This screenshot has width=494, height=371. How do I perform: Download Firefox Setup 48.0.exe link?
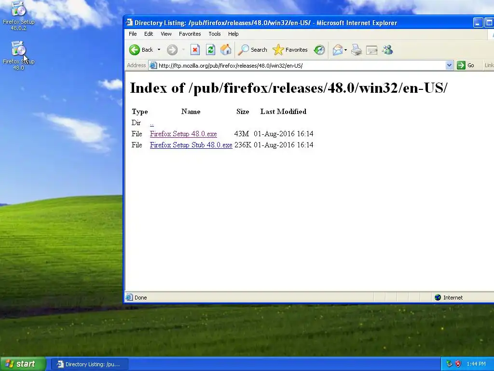coord(183,134)
